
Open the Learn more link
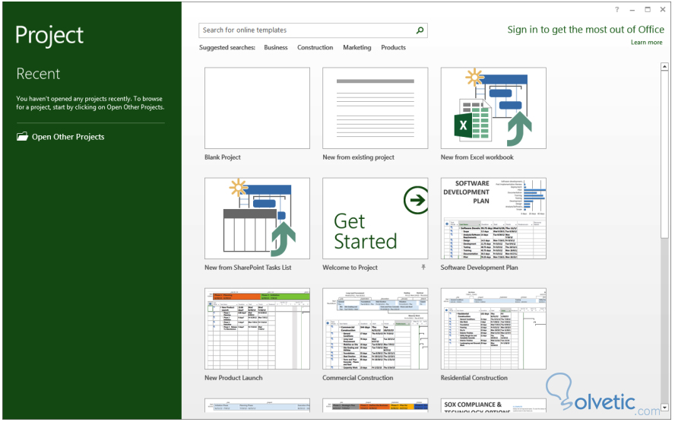647,43
